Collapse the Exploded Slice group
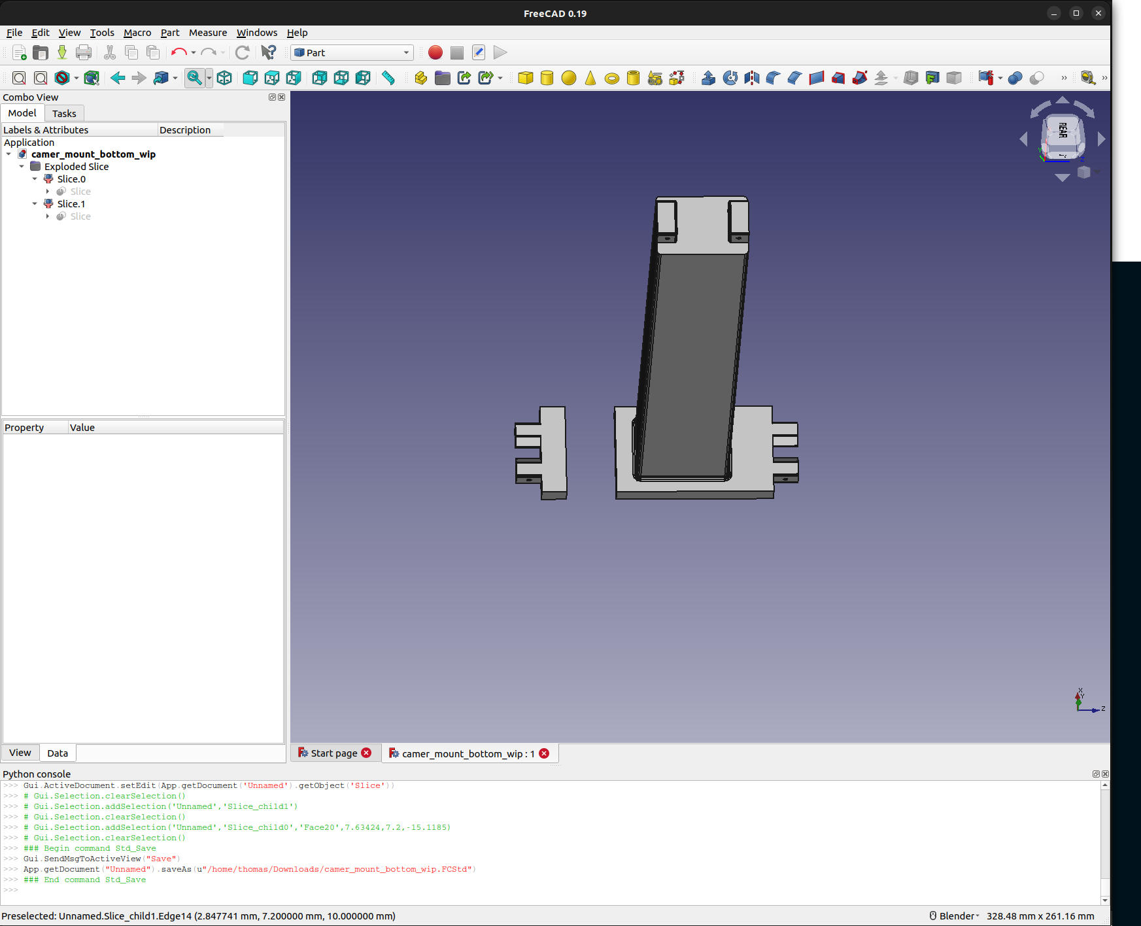The width and height of the screenshot is (1141, 926). 22,166
